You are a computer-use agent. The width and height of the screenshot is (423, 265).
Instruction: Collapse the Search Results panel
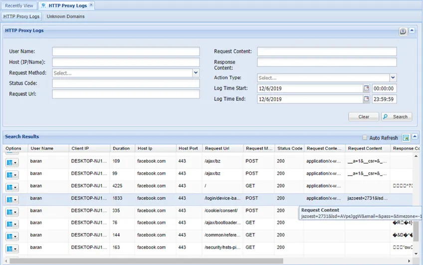coord(415,137)
